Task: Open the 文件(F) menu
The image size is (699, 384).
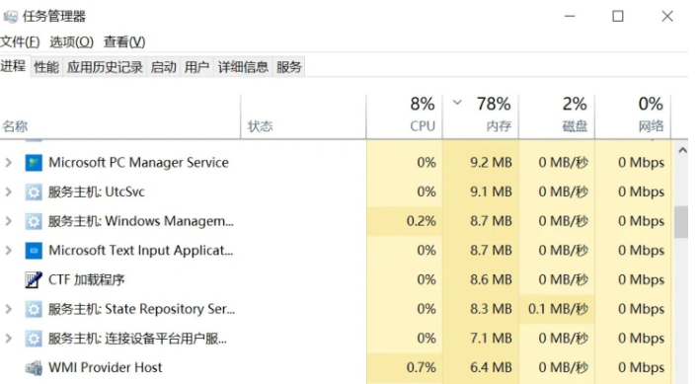Action: pyautogui.click(x=20, y=41)
